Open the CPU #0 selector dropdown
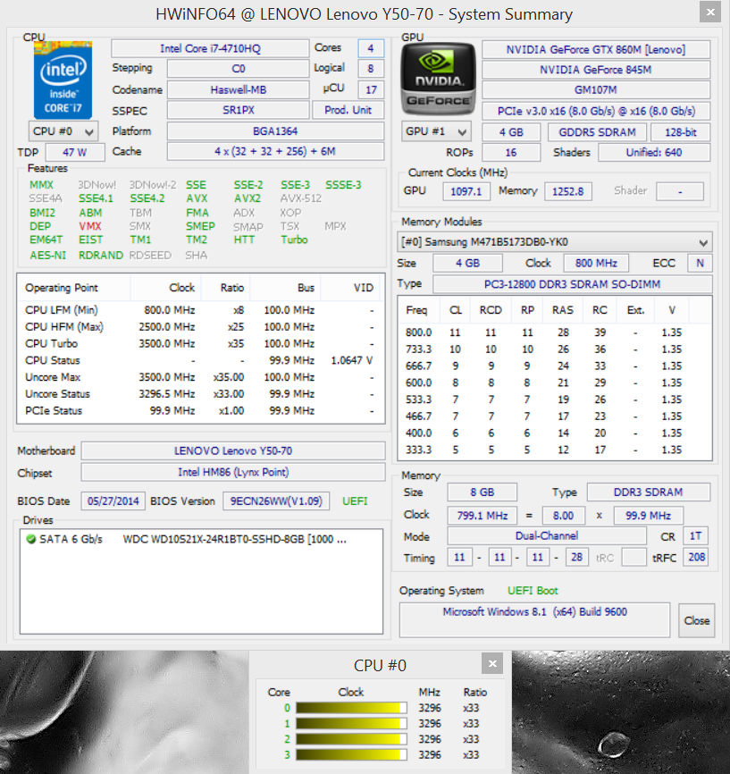This screenshot has width=730, height=774. [x=63, y=131]
